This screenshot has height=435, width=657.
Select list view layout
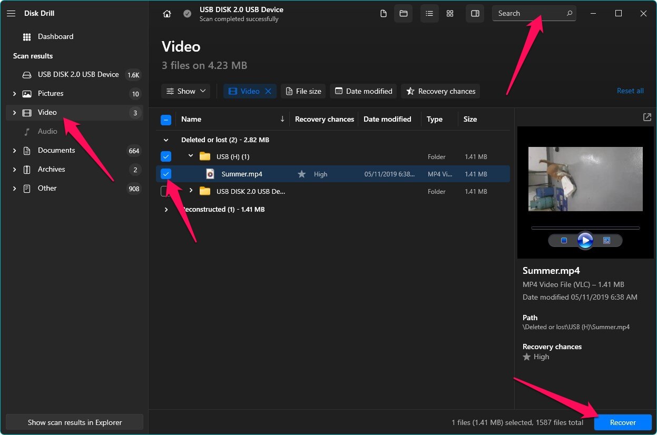(429, 14)
